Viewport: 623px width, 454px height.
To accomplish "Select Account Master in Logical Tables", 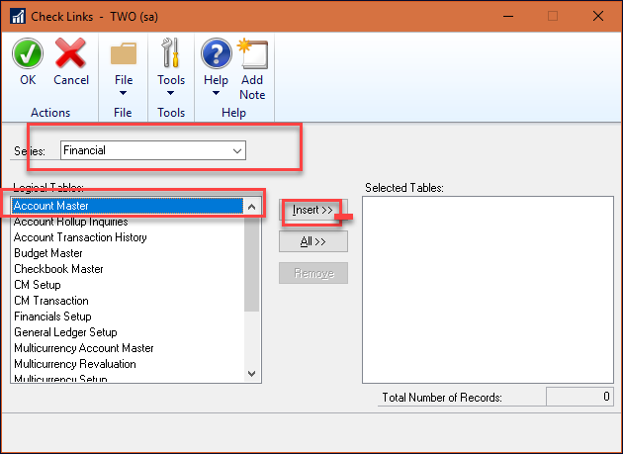I will [x=128, y=206].
